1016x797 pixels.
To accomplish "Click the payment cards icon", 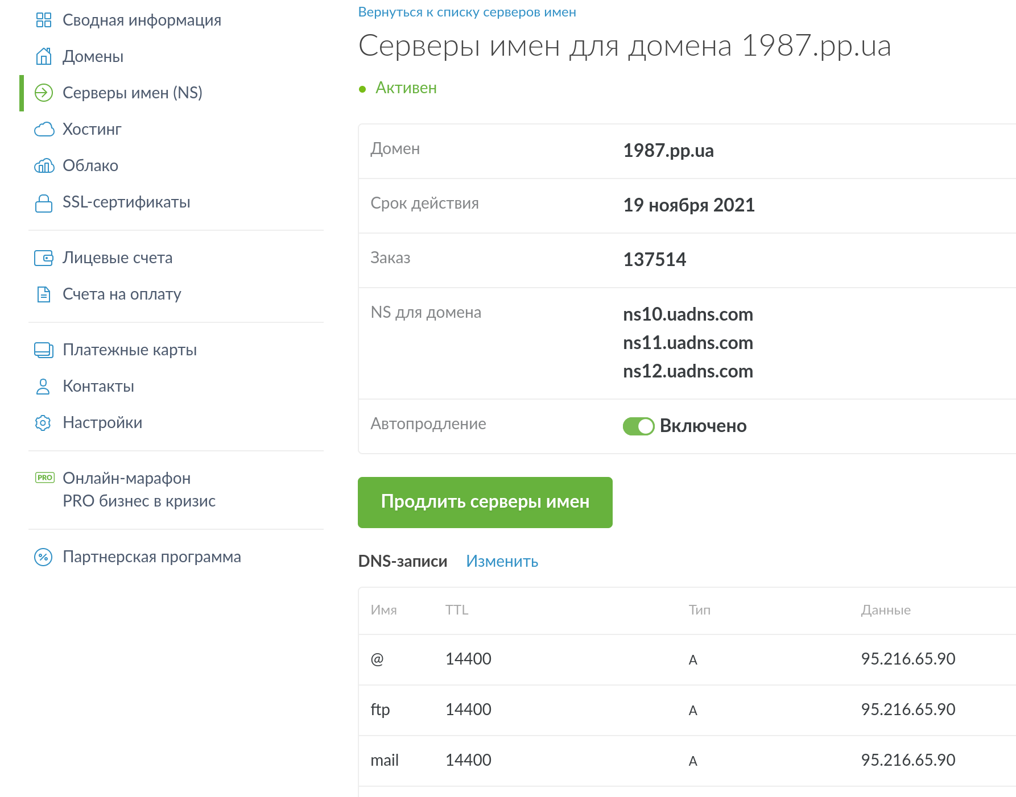I will pyautogui.click(x=44, y=350).
